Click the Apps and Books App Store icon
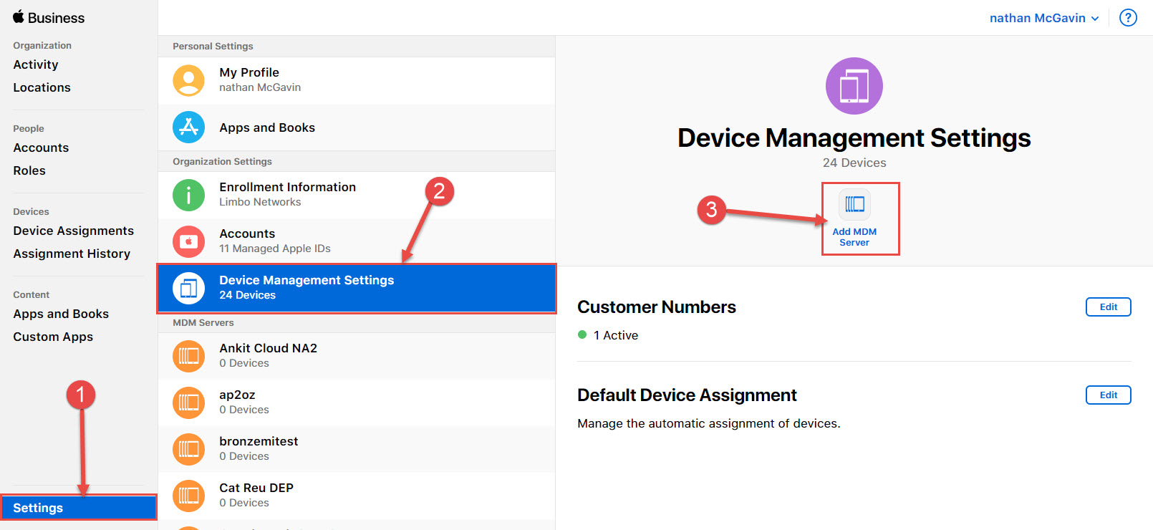 [x=188, y=127]
